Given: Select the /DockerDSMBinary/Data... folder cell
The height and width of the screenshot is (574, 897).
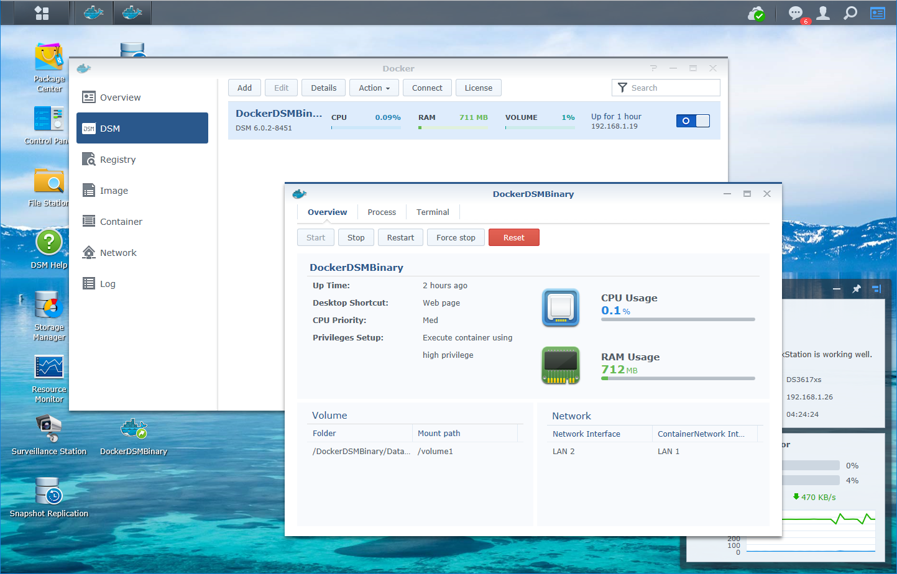Looking at the screenshot, I should (x=361, y=451).
